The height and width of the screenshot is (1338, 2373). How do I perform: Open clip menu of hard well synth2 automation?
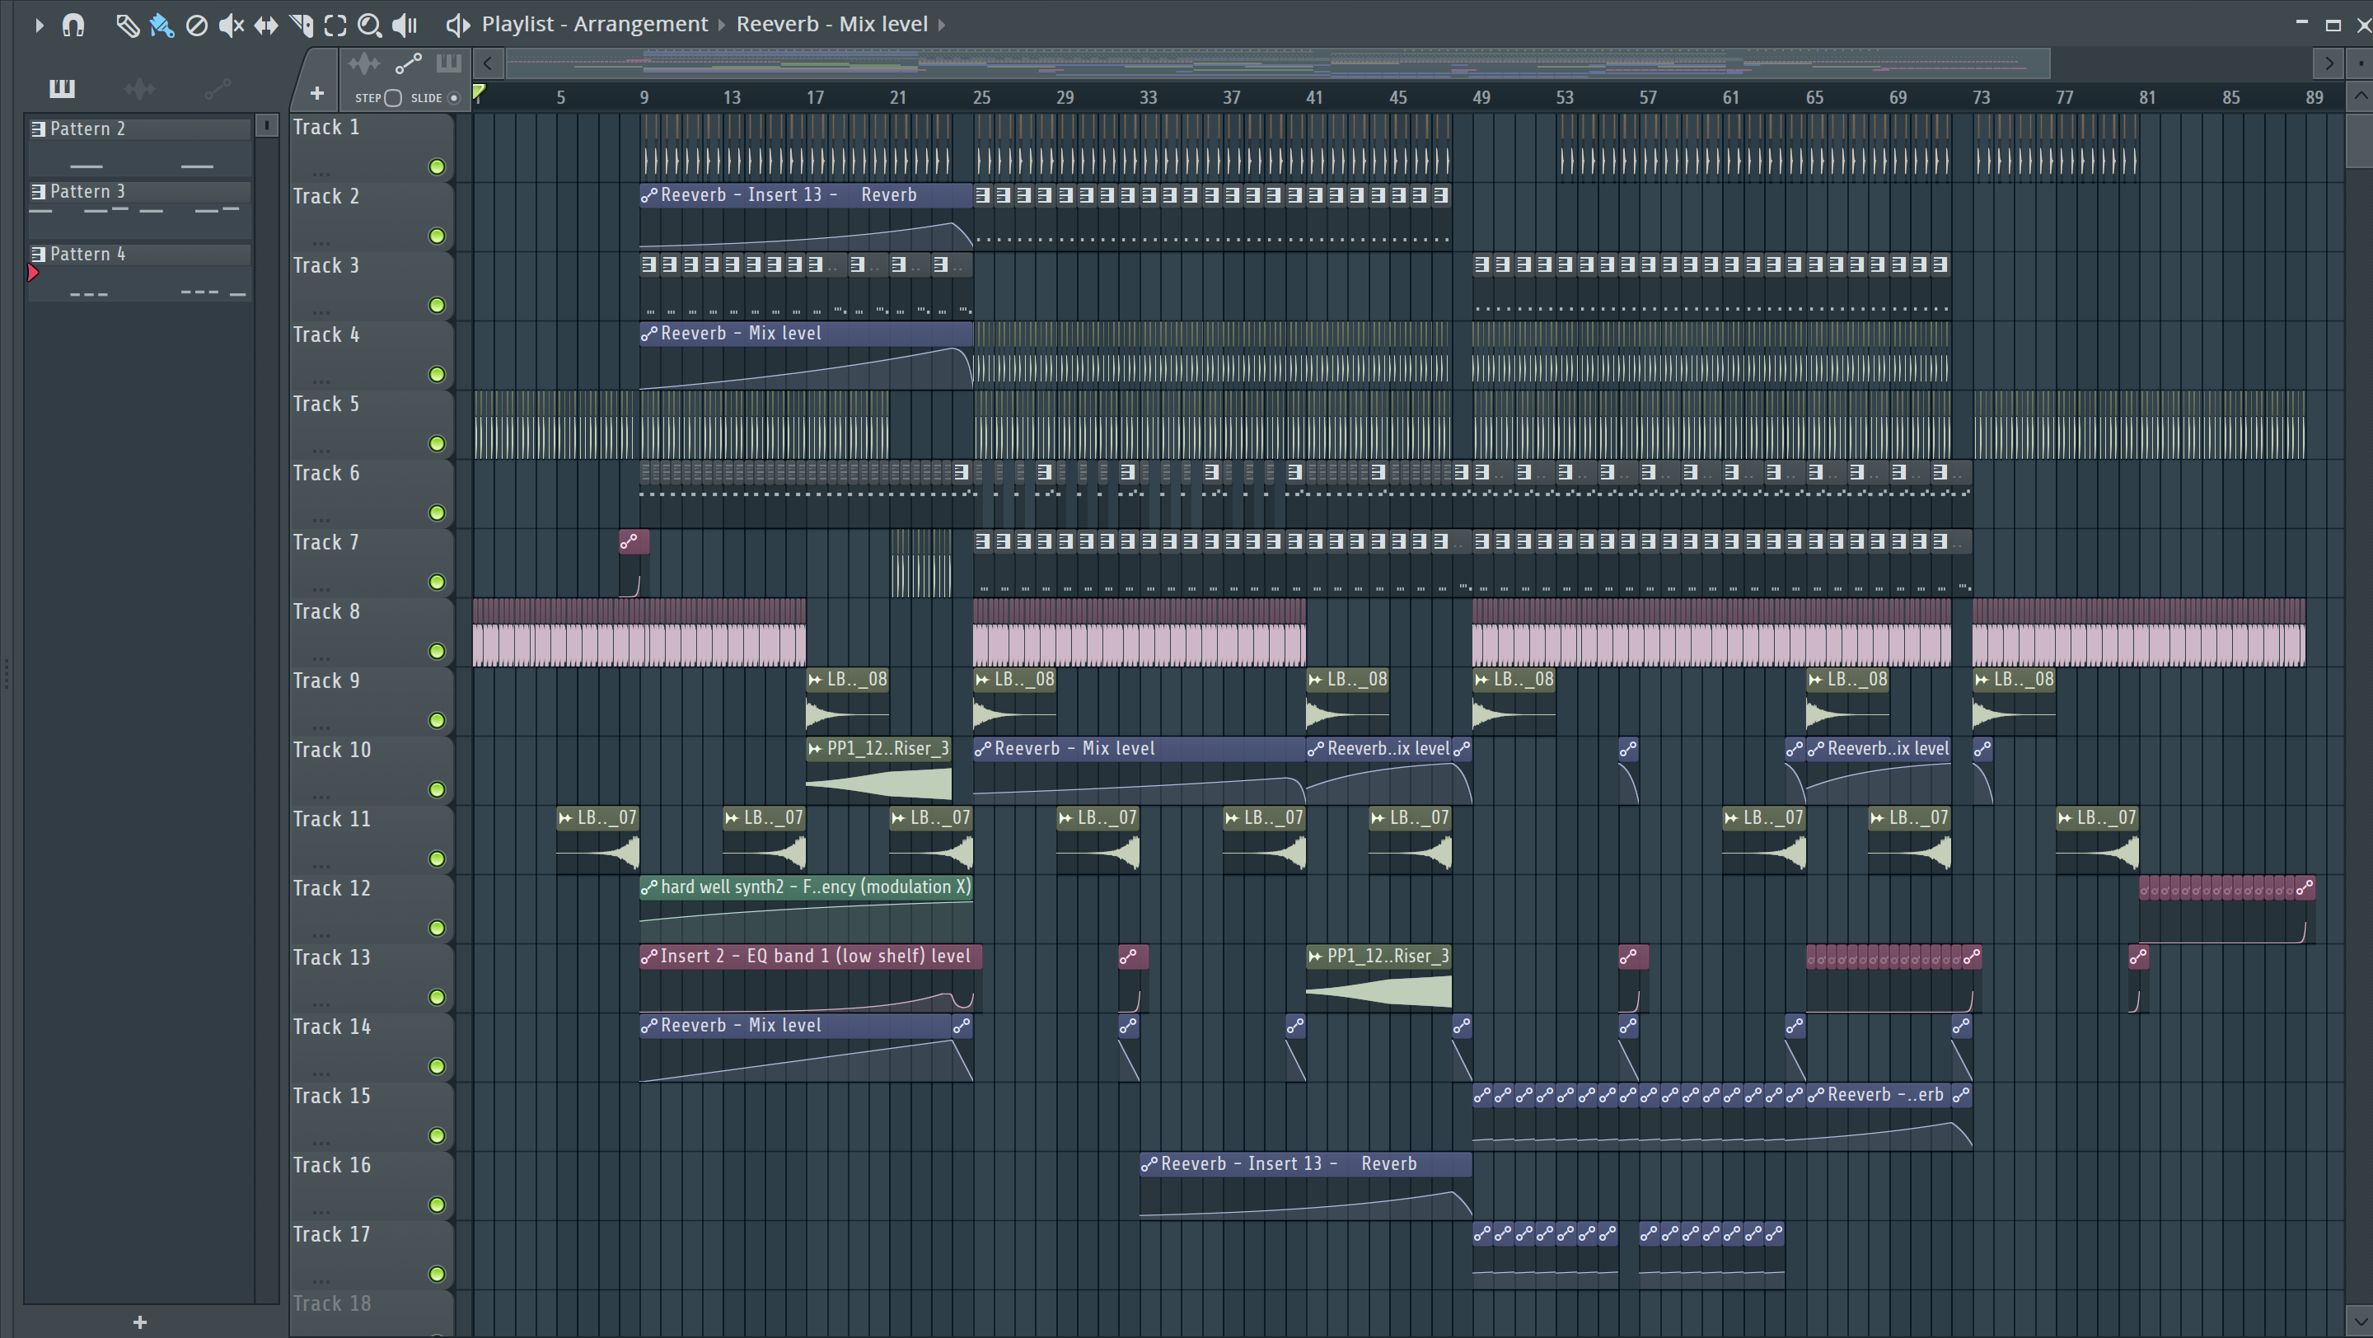[648, 887]
